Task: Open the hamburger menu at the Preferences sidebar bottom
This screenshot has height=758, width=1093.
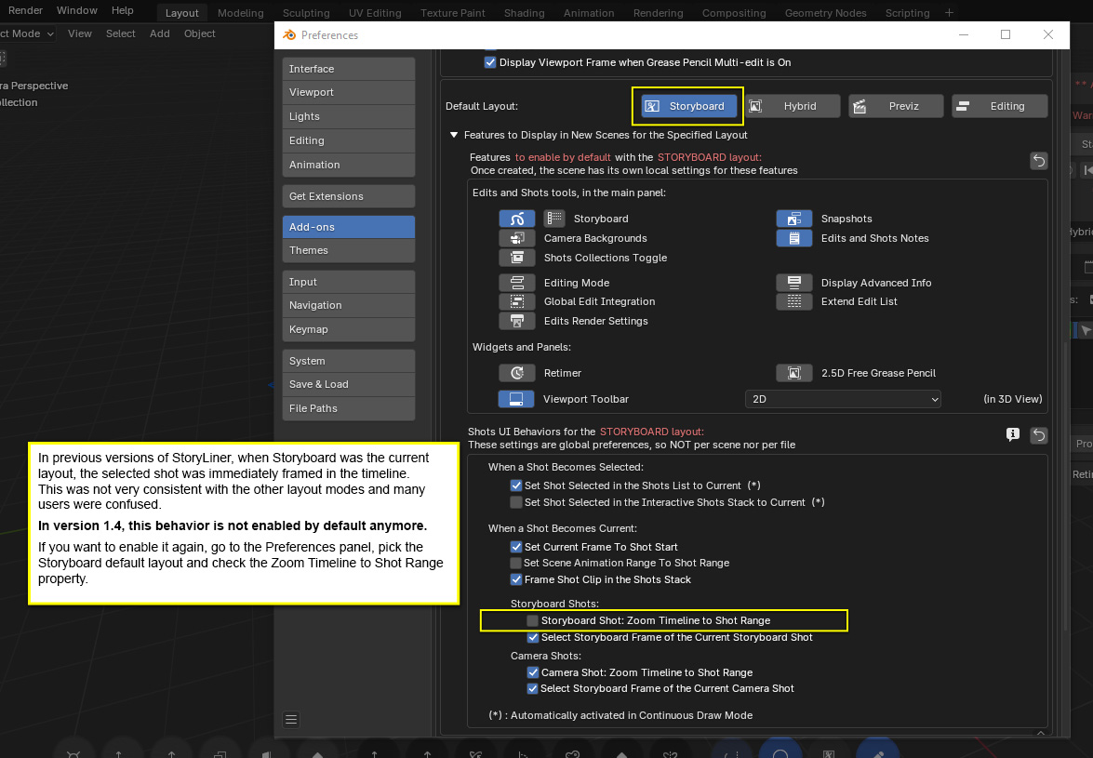Action: point(291,720)
